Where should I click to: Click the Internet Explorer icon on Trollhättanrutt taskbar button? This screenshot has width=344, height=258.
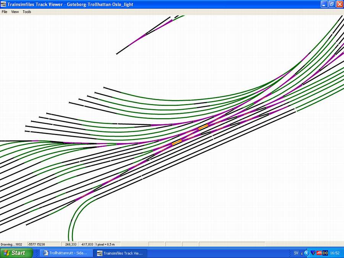(x=45, y=253)
